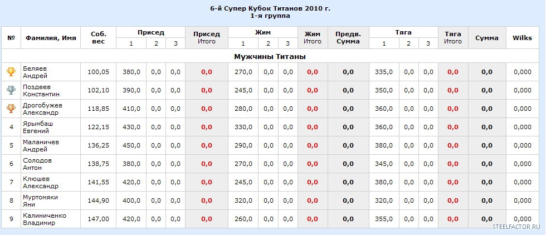
Task: Click the Предв. Сумма column header
Action: 348,38
